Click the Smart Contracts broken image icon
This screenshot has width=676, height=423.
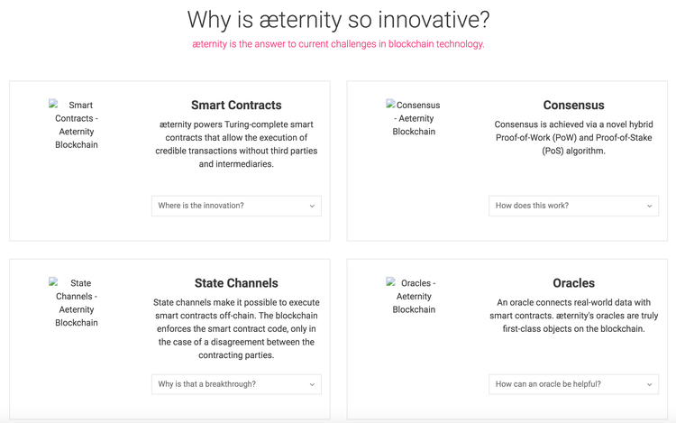[x=55, y=106]
